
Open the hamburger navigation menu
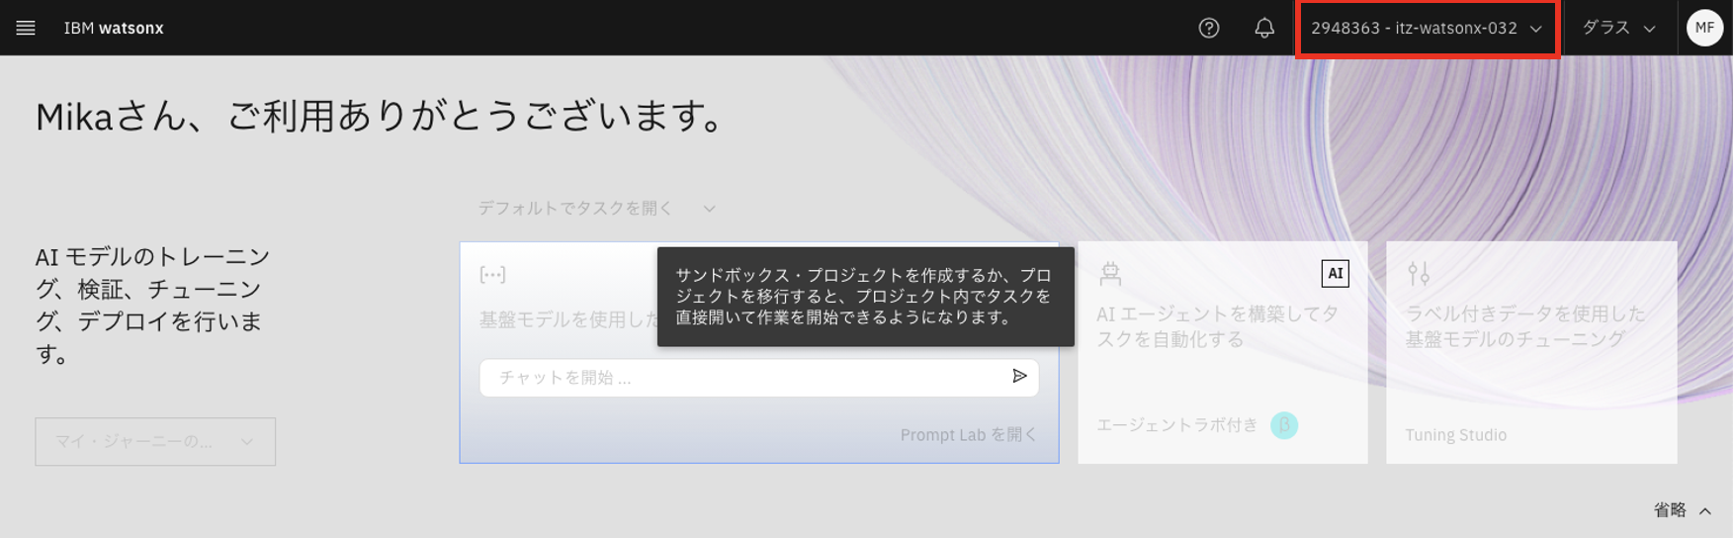pos(26,28)
